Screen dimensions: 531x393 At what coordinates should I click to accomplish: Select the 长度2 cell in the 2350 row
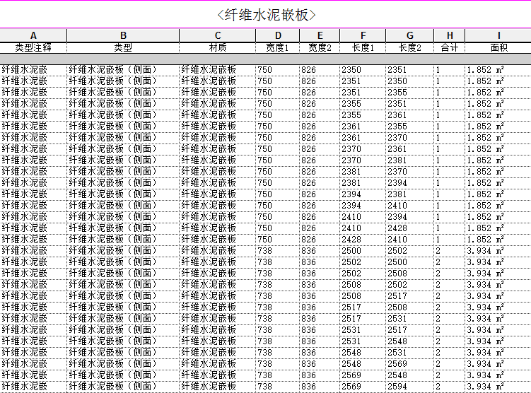coord(410,70)
